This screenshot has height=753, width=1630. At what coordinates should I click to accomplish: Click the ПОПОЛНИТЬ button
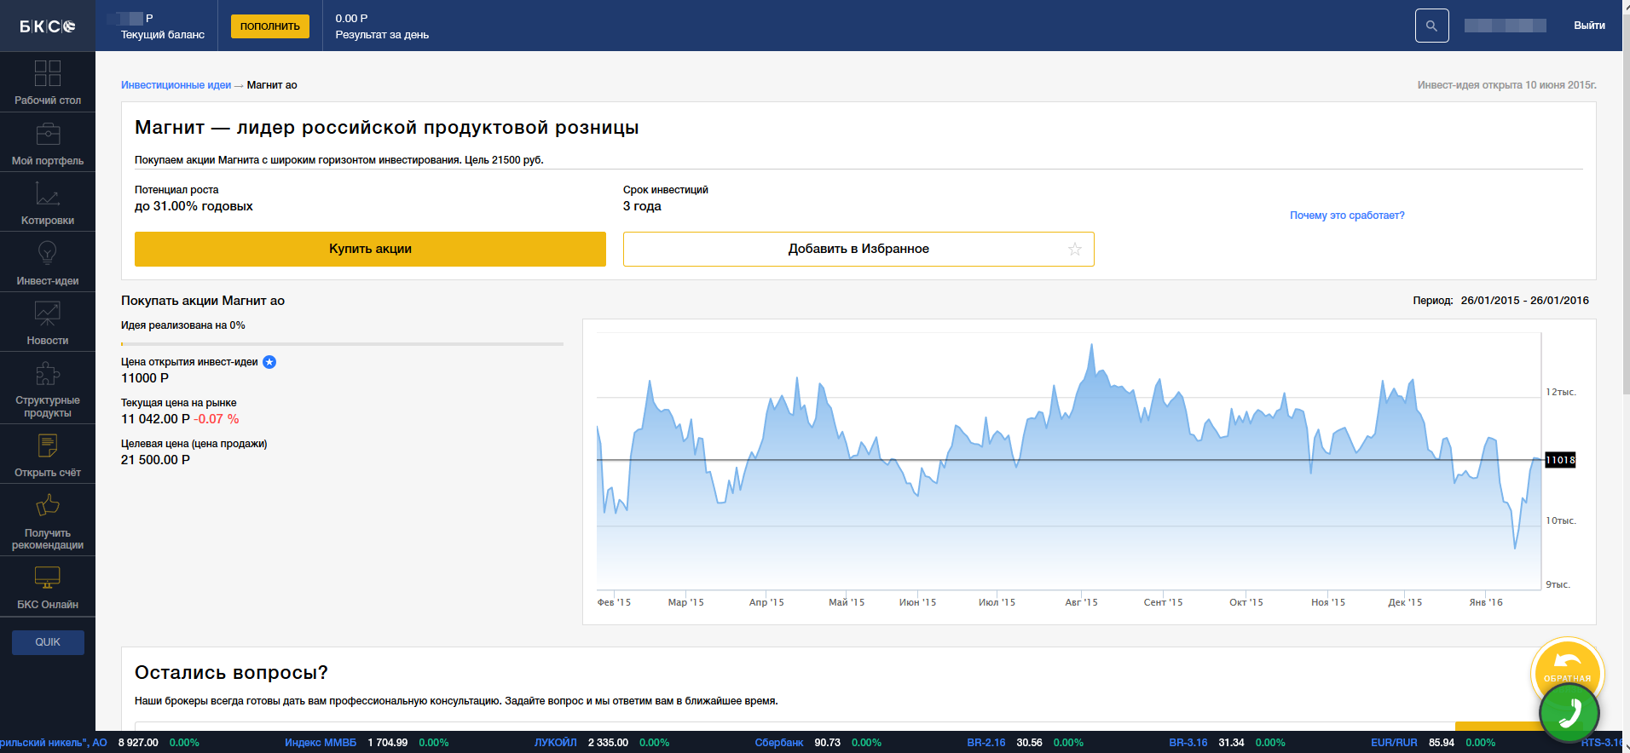tap(270, 26)
